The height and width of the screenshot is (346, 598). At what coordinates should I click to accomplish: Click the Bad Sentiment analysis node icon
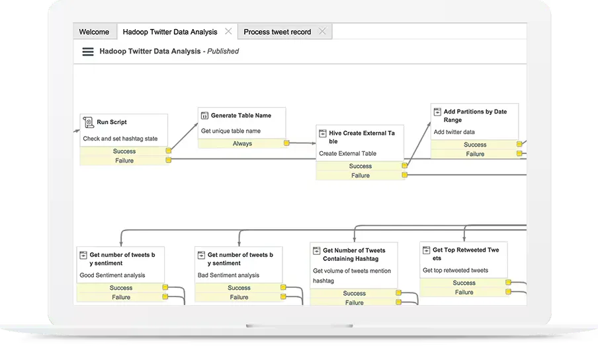200,255
